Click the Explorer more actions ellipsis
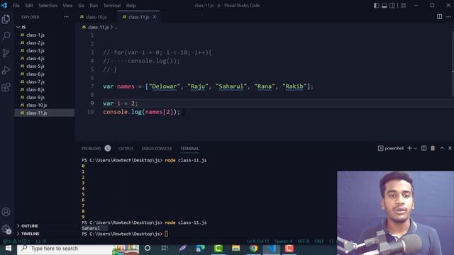 tap(66, 17)
